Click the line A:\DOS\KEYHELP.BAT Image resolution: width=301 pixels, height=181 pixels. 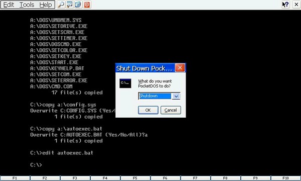click(57, 68)
